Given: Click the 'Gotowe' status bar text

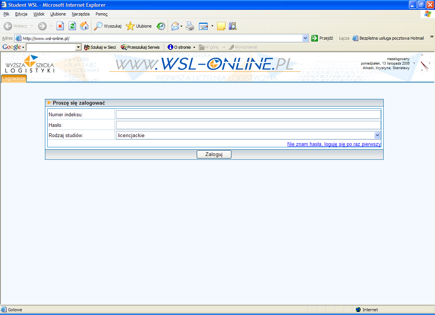Looking at the screenshot, I should point(15,310).
